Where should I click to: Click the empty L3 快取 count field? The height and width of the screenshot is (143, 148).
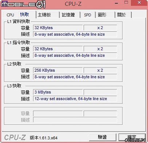(x=100, y=92)
